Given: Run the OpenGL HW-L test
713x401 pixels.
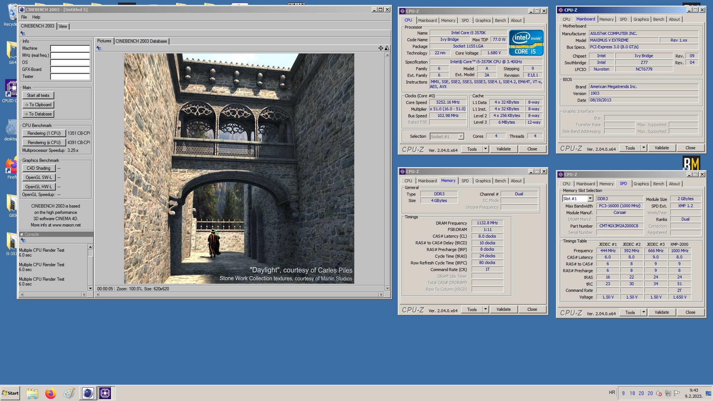Looking at the screenshot, I should click(39, 187).
